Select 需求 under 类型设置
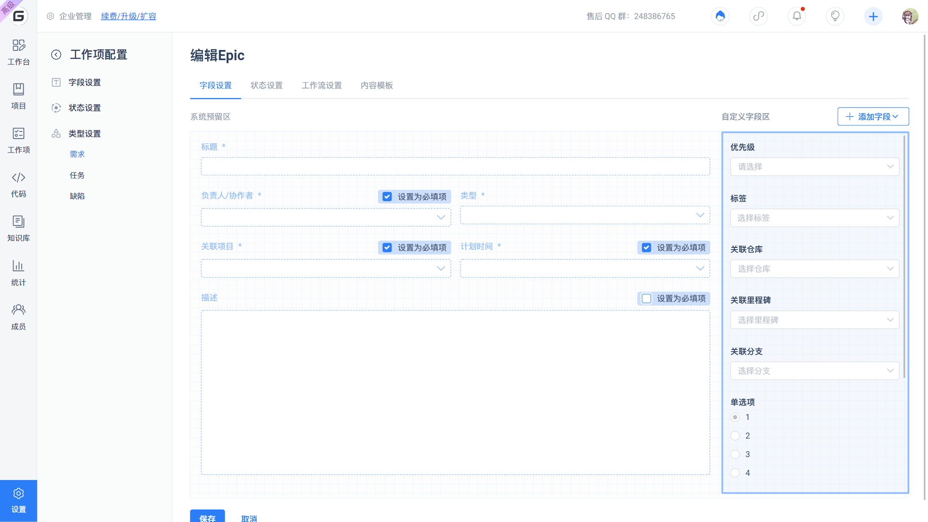The width and height of the screenshot is (928, 522). 77,154
